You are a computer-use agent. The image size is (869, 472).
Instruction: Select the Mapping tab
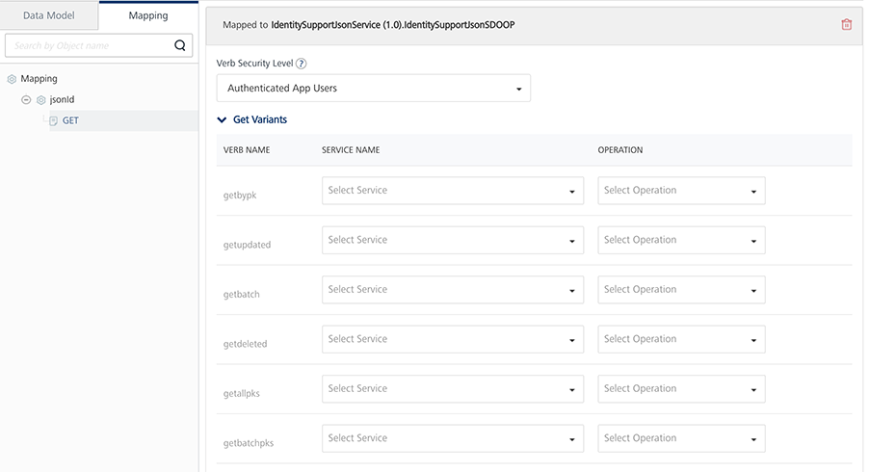[x=148, y=16]
